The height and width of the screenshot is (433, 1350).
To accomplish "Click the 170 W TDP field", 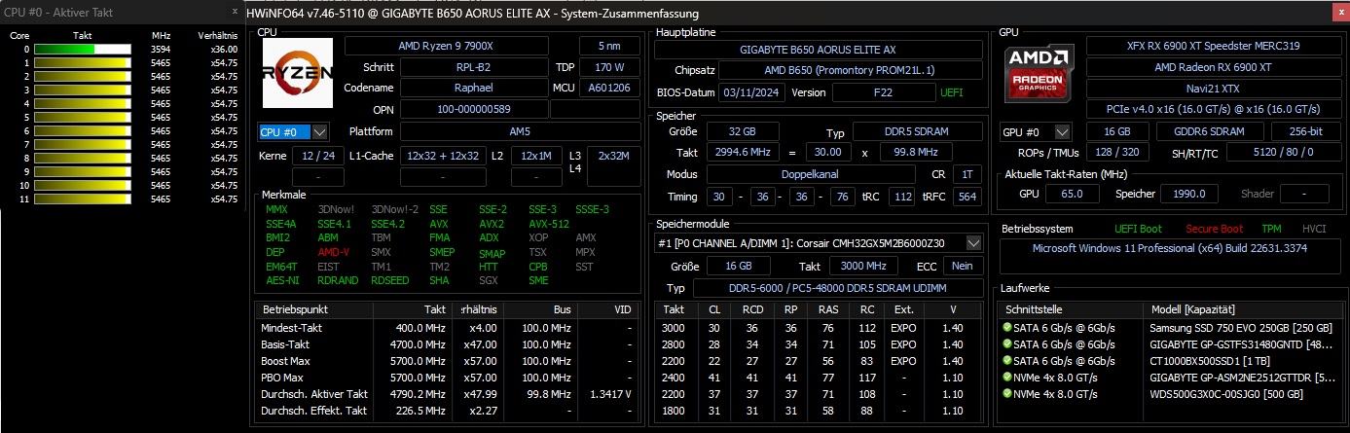I will (609, 67).
